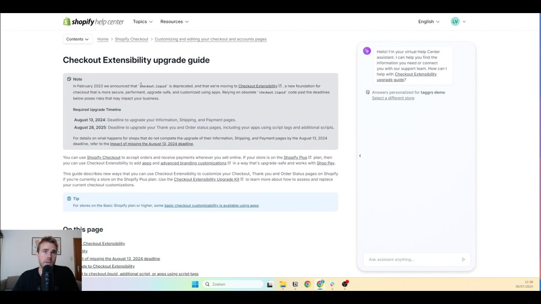
Task: Open Impact of missing August 13 deadline link
Action: [151, 144]
